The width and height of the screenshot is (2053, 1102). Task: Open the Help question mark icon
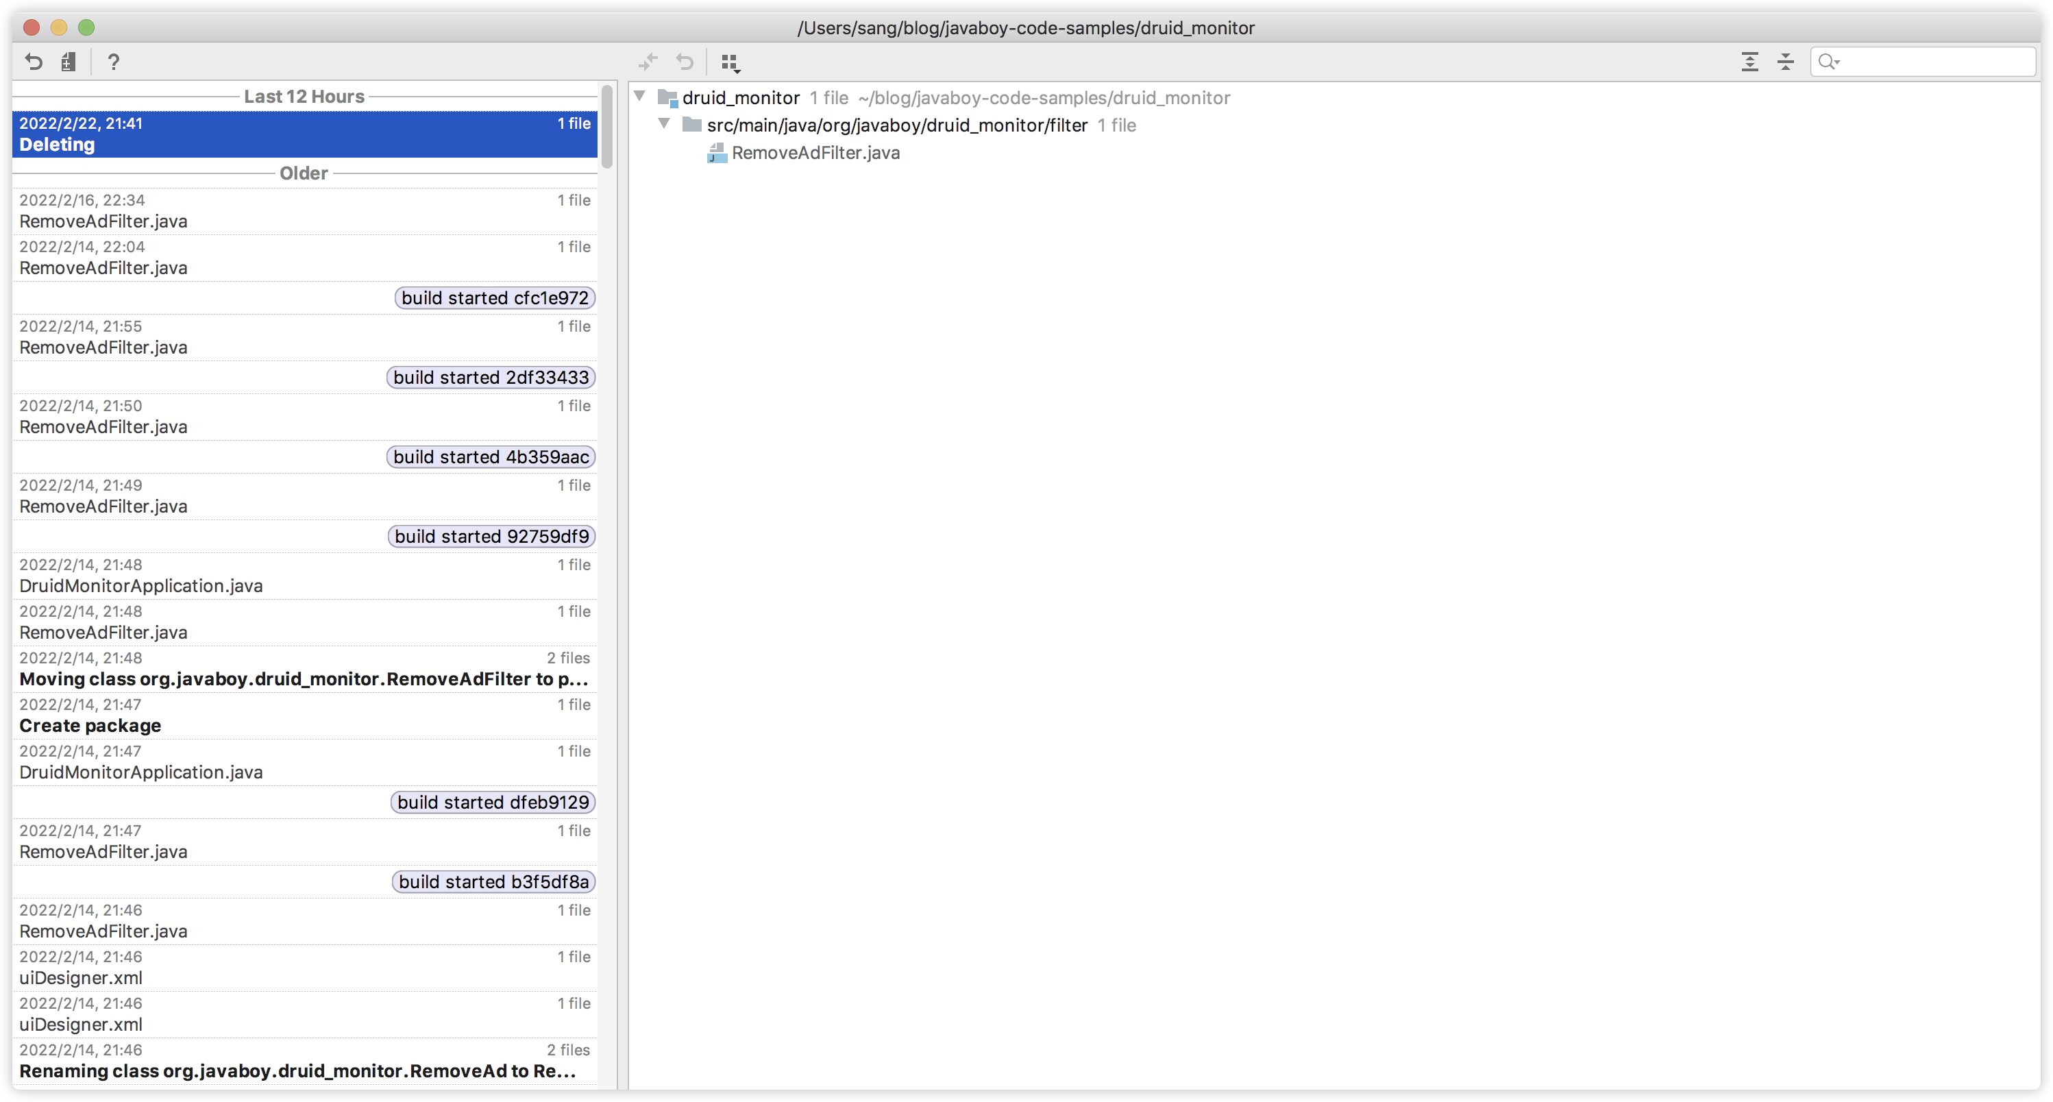pyautogui.click(x=113, y=62)
